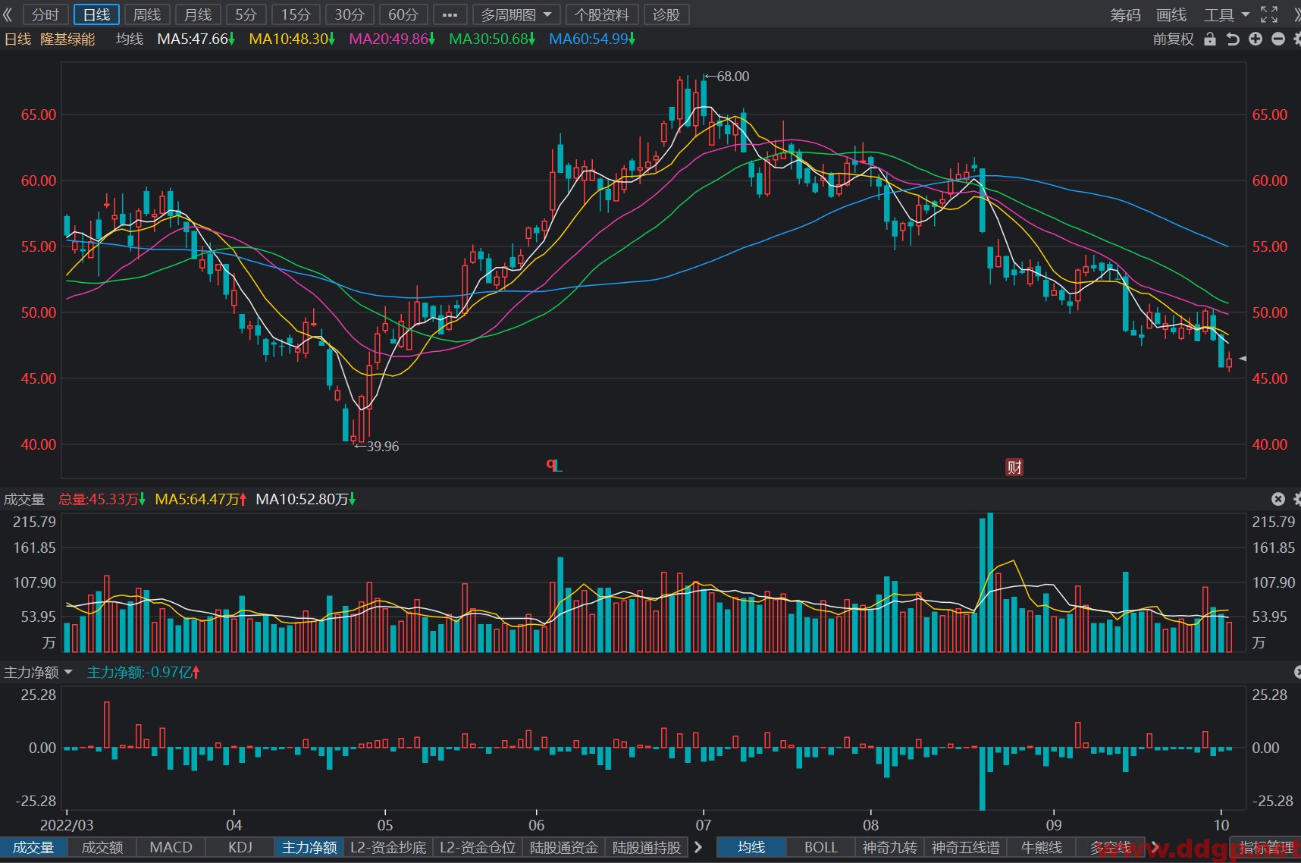
Task: Expand 工具 tools dropdown
Action: coord(1226,14)
